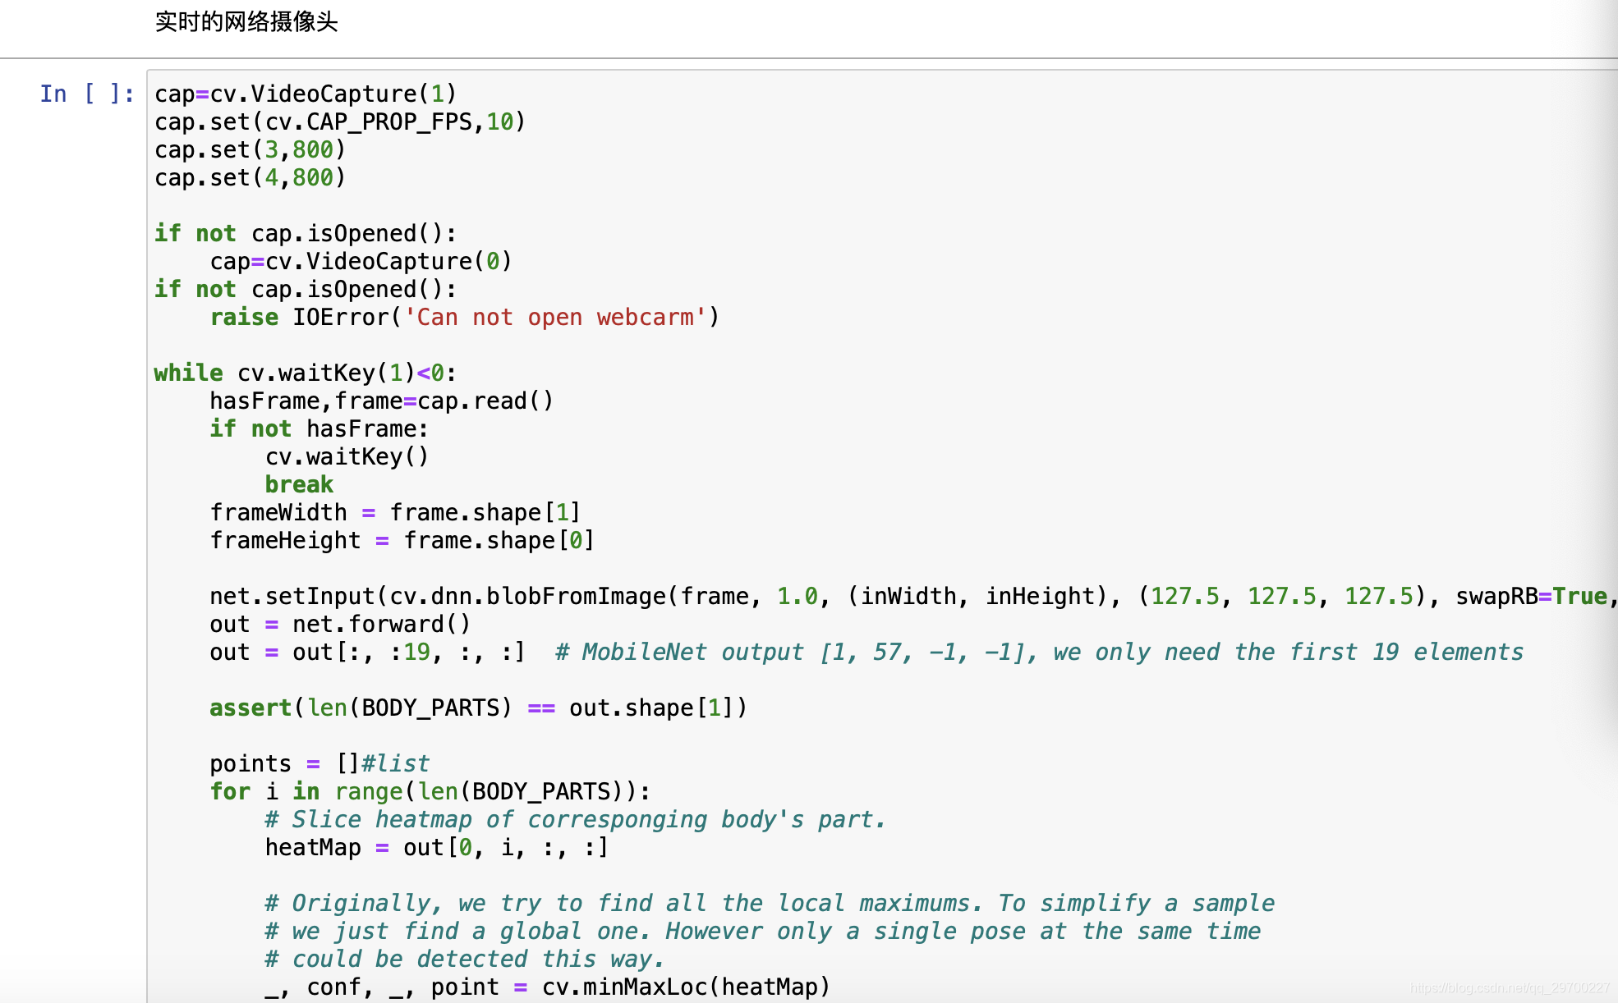Screen dimensions: 1618x1003
Task: Click the line 'cap.set(cv.CAP_PROP_FPS,10)'
Action: coord(340,121)
